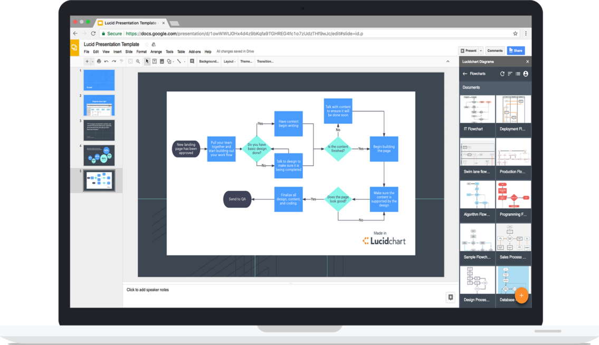The height and width of the screenshot is (345, 599).
Task: Click the add comment icon in toolbar
Action: (x=192, y=61)
